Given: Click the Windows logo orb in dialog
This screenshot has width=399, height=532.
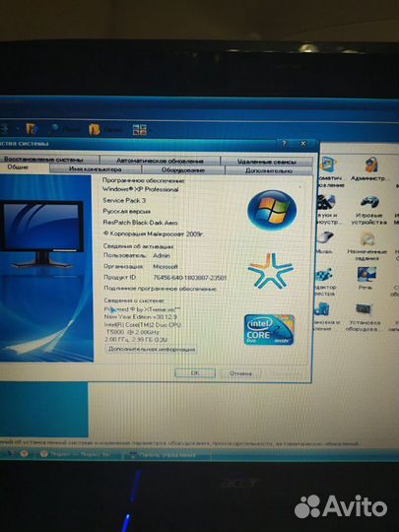Looking at the screenshot, I should [x=272, y=210].
